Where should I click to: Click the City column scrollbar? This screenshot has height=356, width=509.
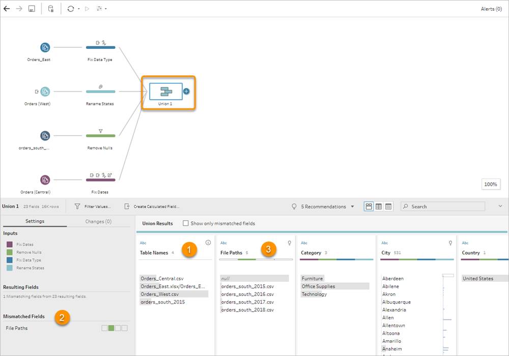[x=448, y=276]
